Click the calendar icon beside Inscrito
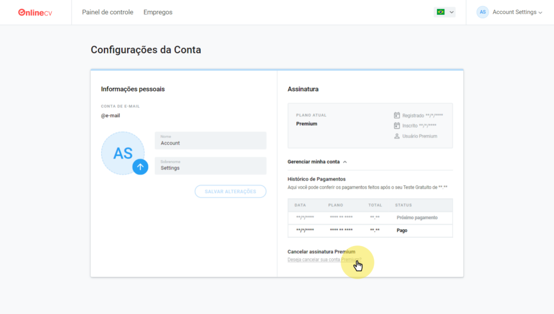 (397, 126)
